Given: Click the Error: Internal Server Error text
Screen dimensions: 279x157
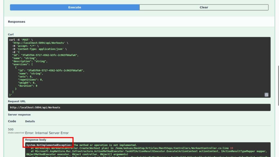Looking at the screenshot, I should click(47, 133).
